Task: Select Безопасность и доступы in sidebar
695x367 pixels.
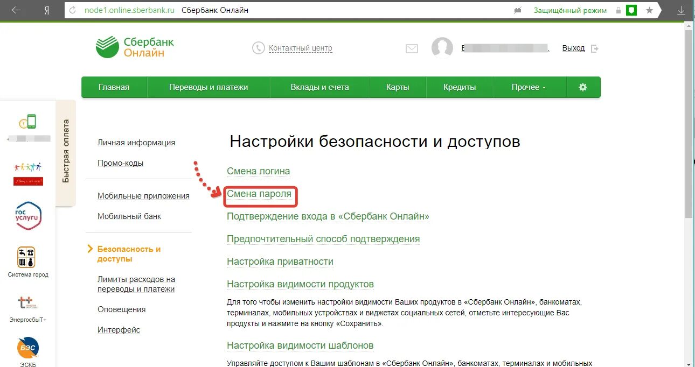Action: (x=129, y=254)
